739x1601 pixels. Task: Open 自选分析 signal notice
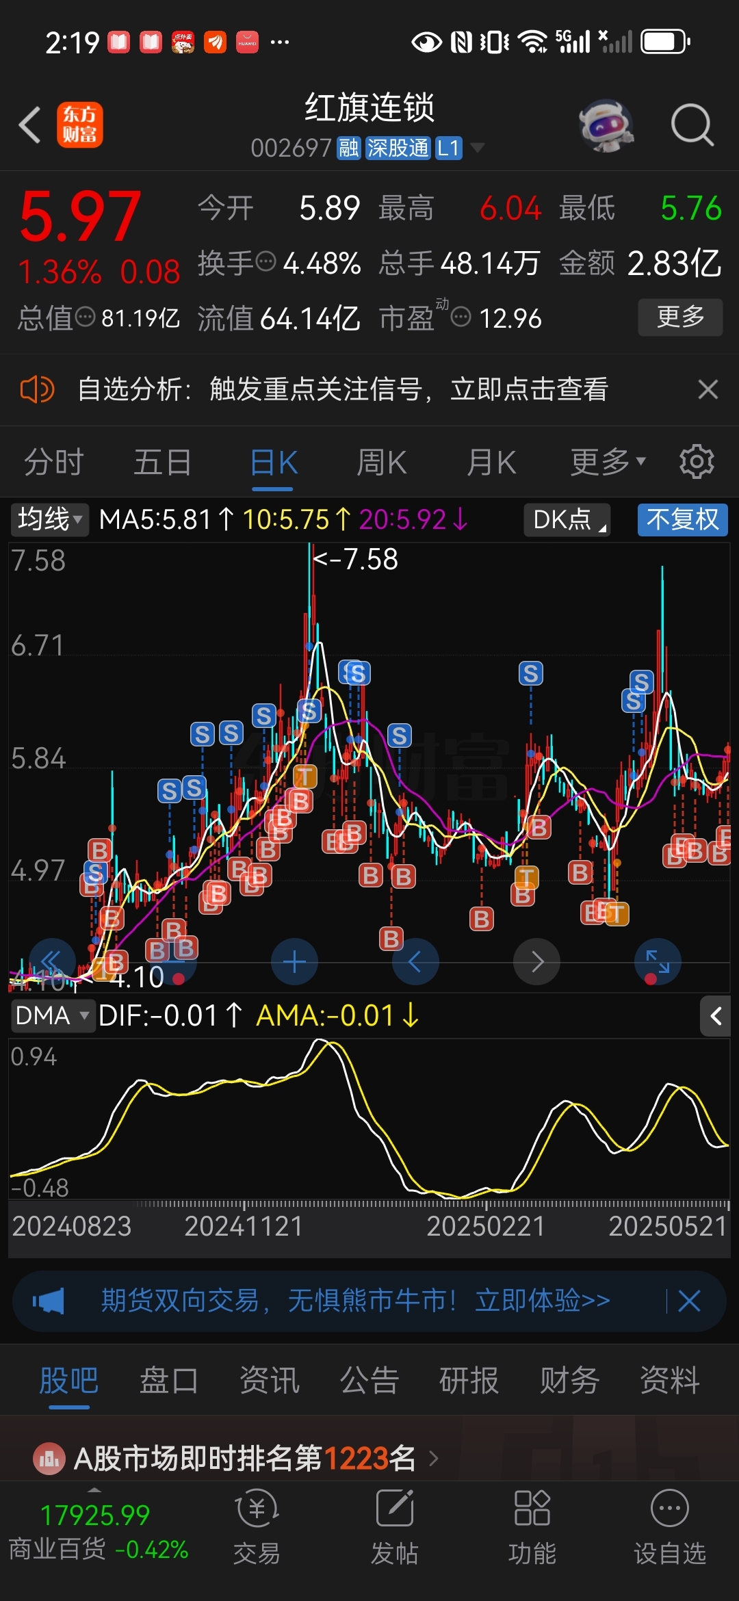(342, 390)
